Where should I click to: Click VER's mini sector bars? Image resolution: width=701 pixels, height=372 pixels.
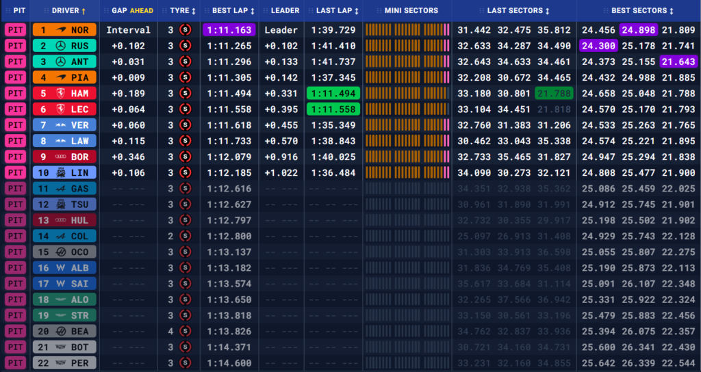pyautogui.click(x=407, y=125)
